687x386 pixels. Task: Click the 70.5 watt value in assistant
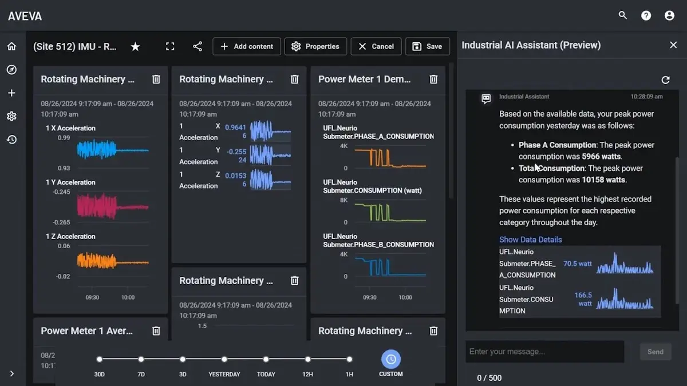tap(577, 264)
